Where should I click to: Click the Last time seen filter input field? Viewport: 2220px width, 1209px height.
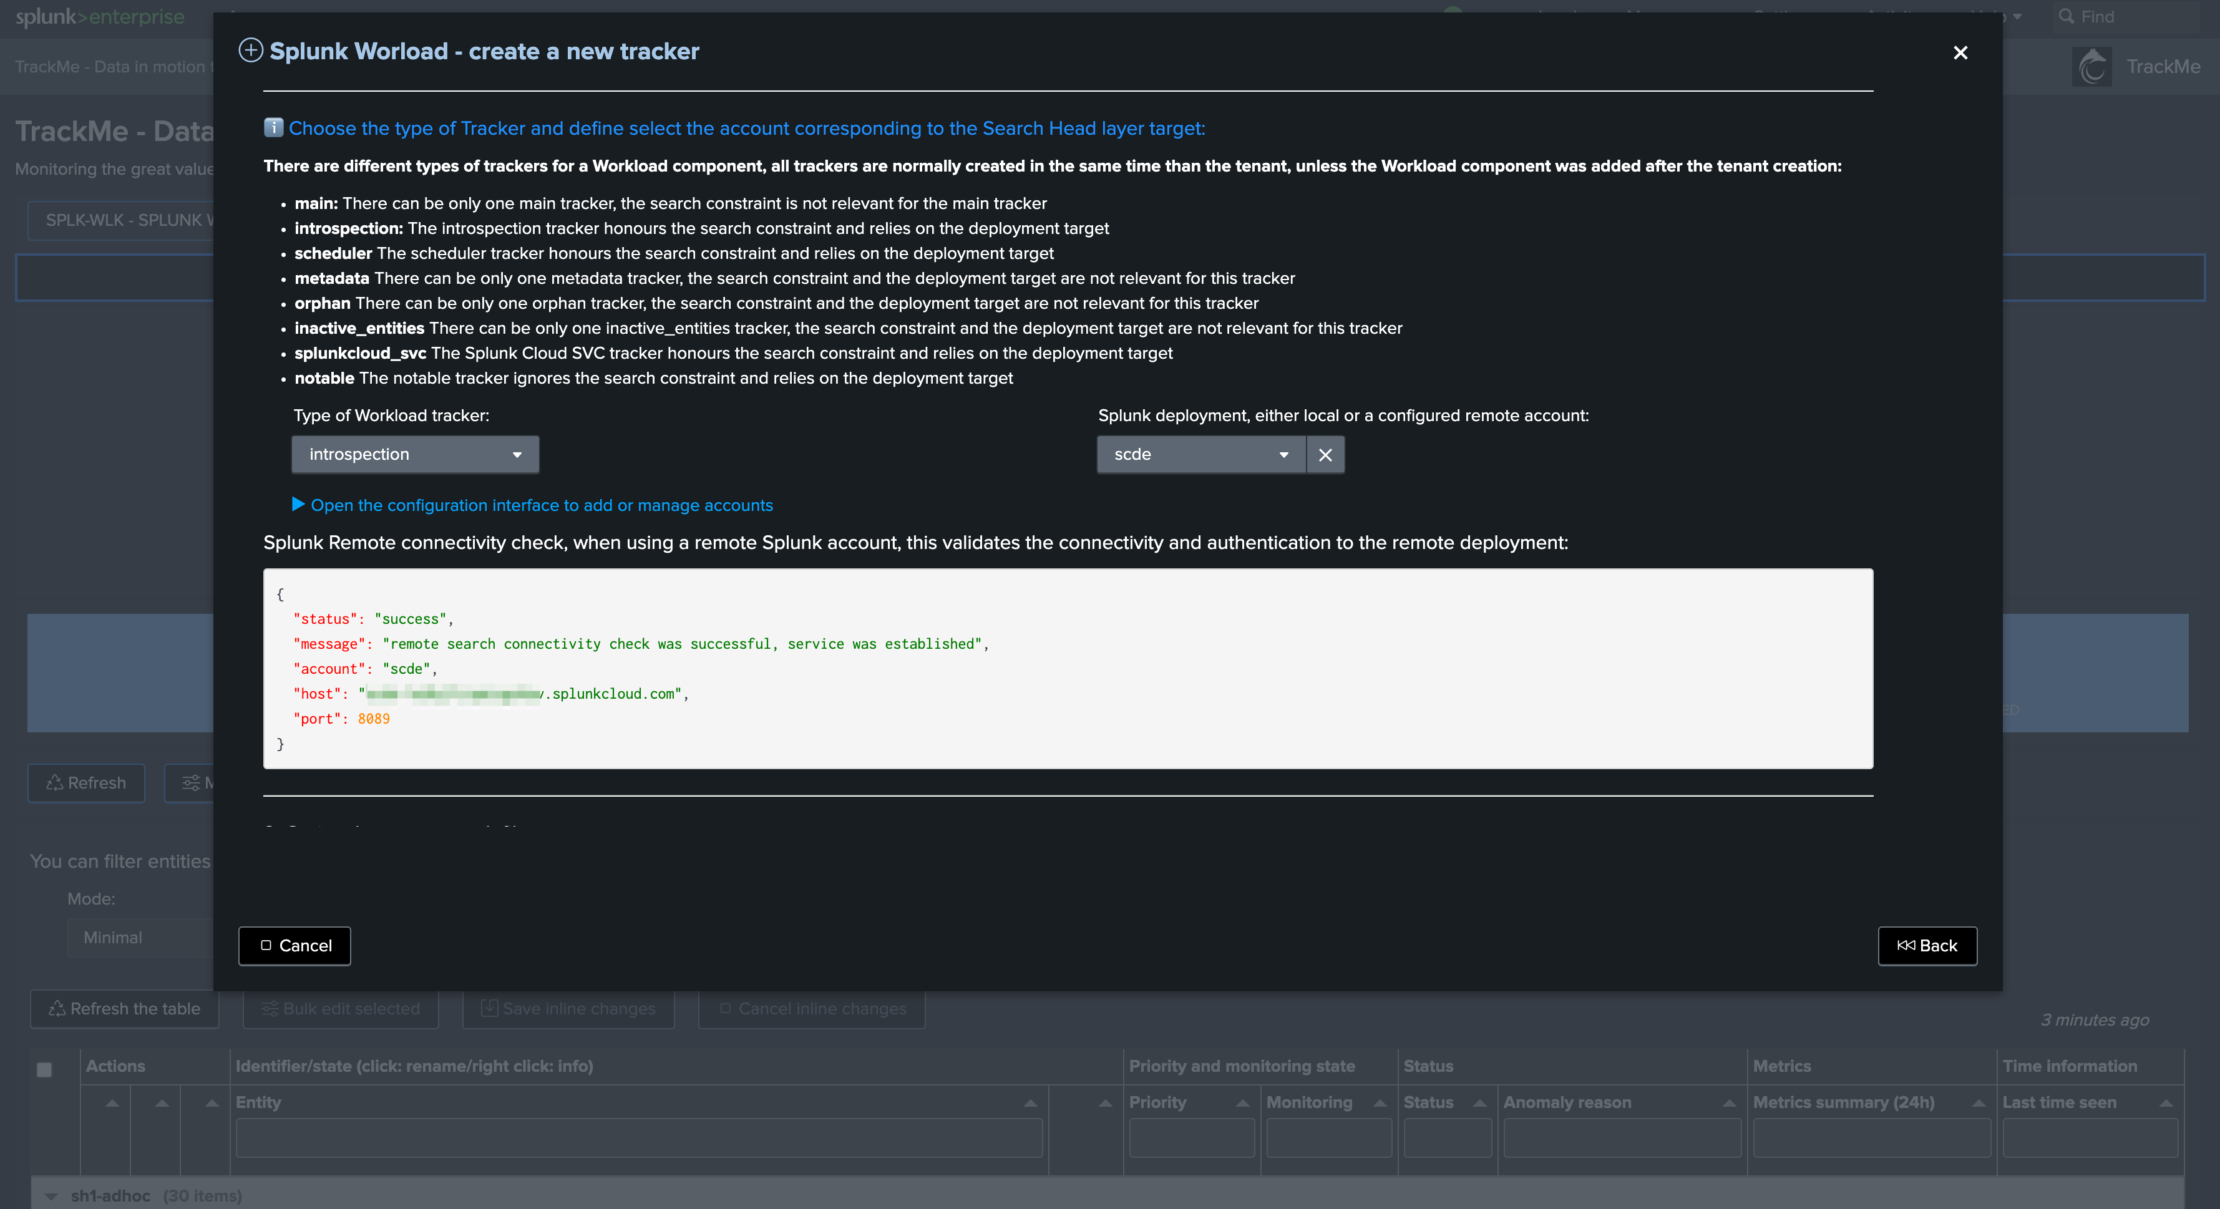[2090, 1137]
